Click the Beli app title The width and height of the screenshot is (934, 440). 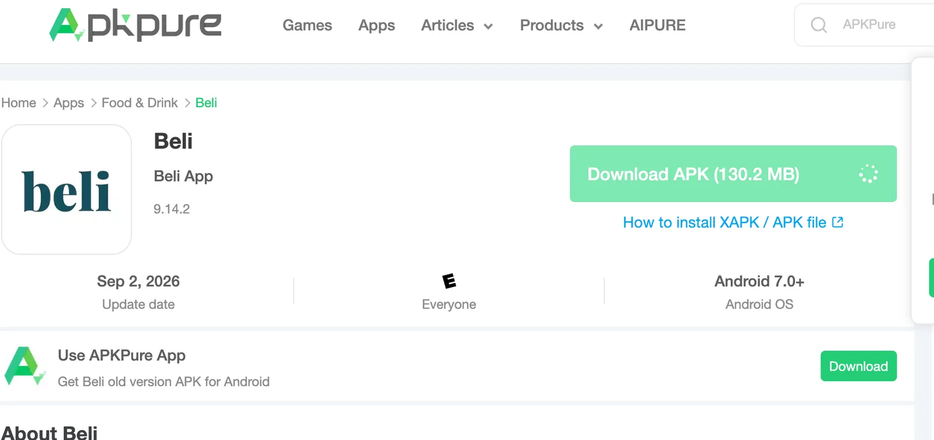(173, 141)
